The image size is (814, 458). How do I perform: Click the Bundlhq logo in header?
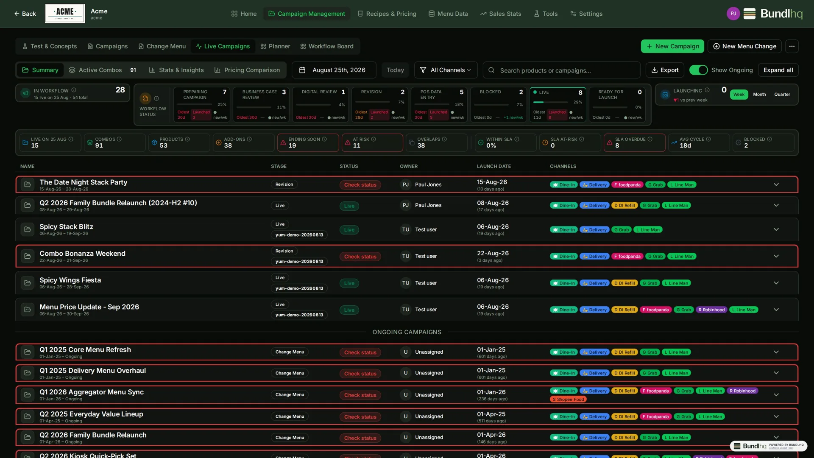[x=773, y=14]
